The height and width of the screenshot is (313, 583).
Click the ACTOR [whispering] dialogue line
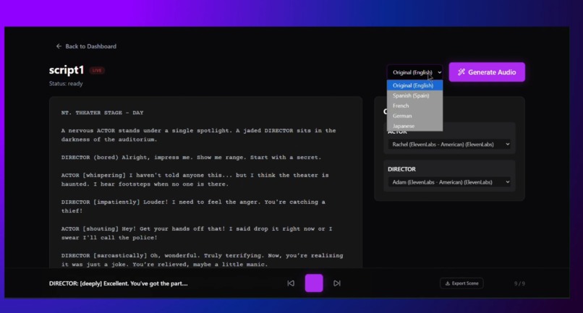(x=195, y=179)
